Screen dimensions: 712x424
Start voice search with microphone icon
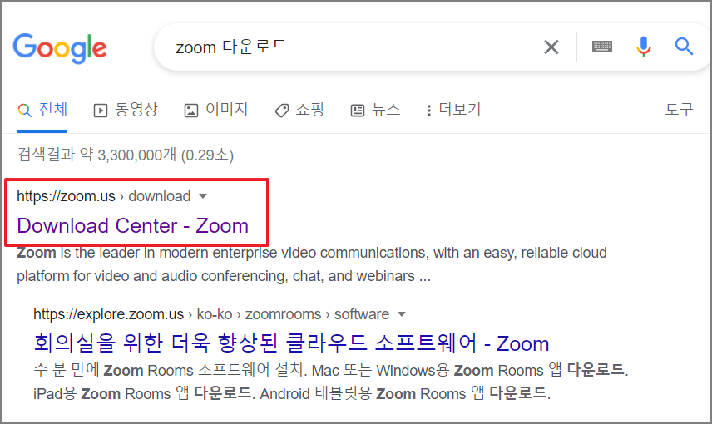point(644,47)
